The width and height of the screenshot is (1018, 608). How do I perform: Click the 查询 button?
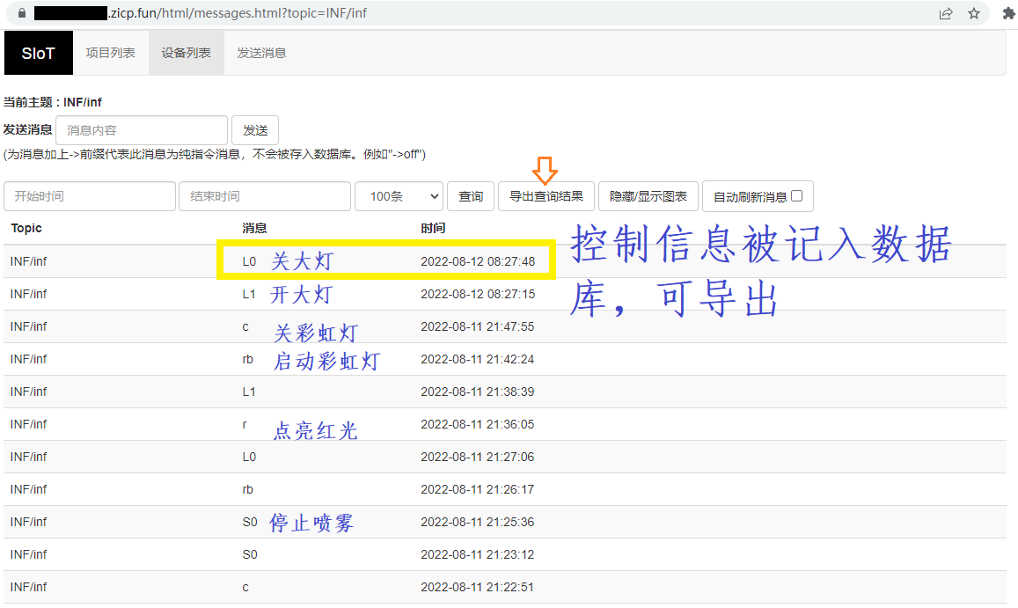(x=471, y=196)
